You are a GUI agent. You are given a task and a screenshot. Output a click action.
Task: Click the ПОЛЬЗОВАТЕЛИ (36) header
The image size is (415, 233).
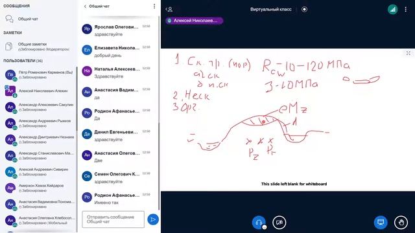click(23, 61)
